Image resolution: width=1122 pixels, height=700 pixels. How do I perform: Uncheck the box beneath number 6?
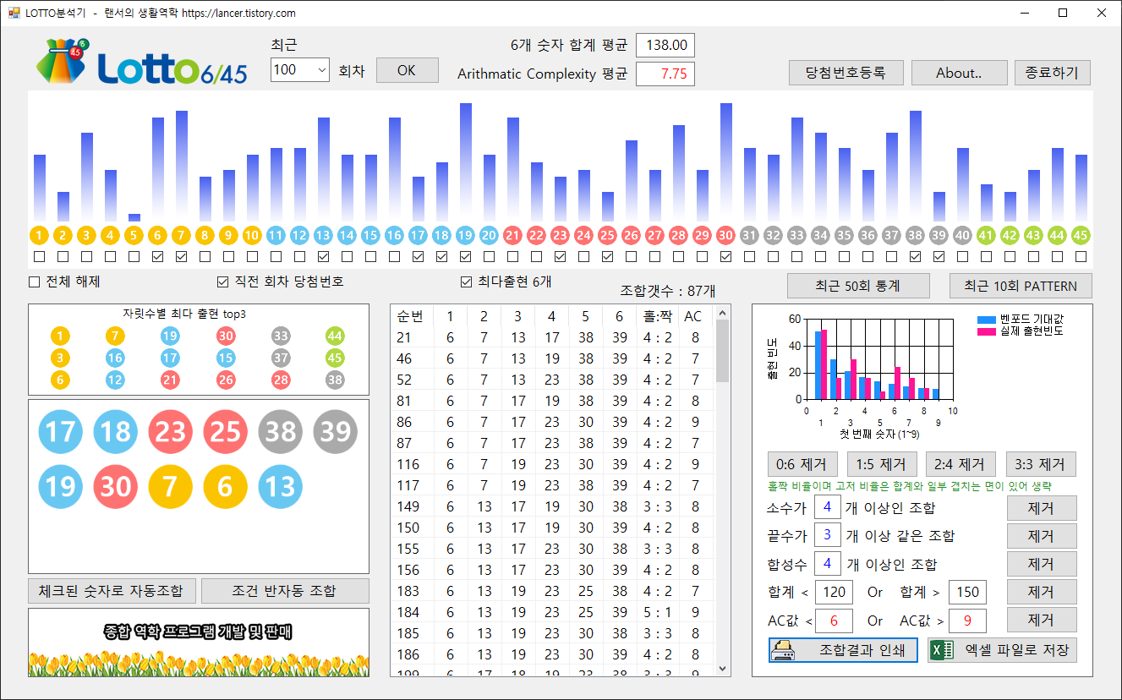(157, 256)
